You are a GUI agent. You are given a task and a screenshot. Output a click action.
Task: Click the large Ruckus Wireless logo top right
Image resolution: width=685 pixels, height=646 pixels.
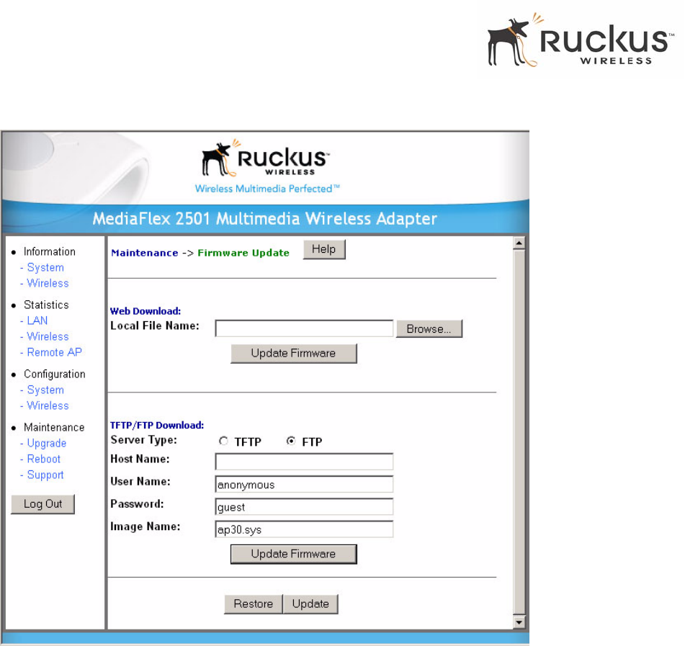(581, 40)
